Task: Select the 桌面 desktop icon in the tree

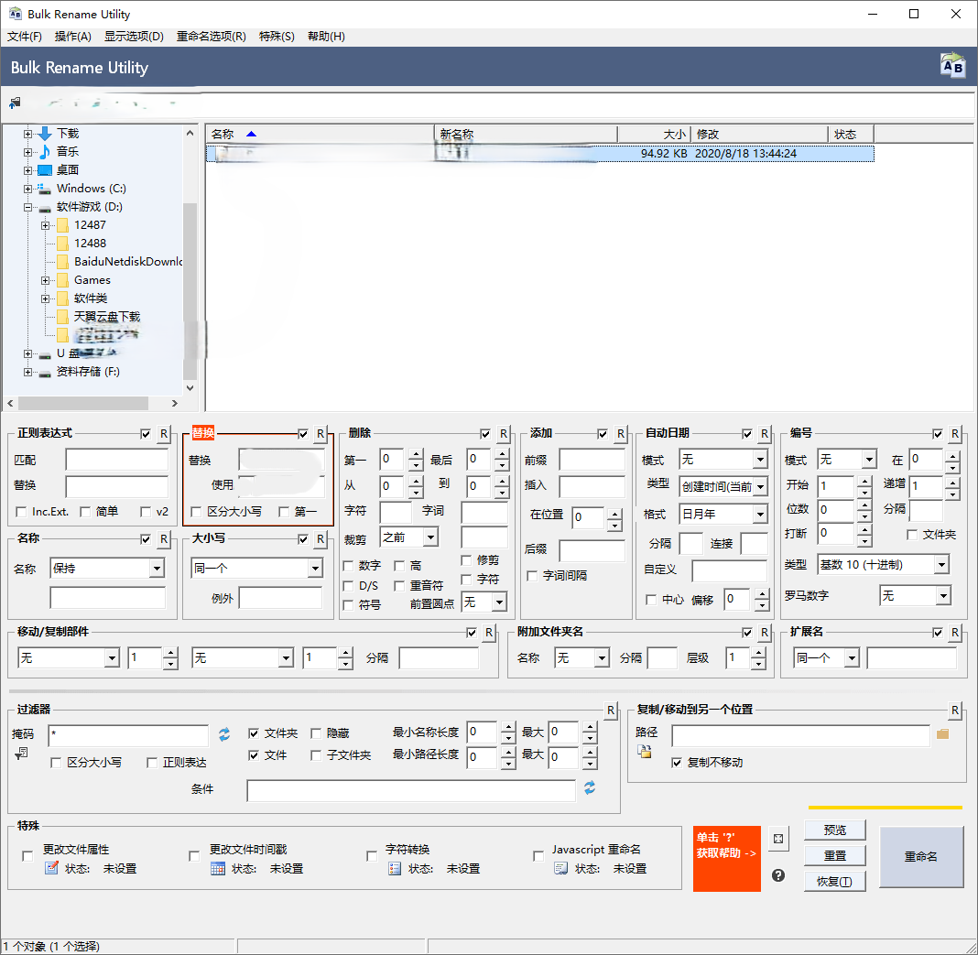Action: pos(45,169)
